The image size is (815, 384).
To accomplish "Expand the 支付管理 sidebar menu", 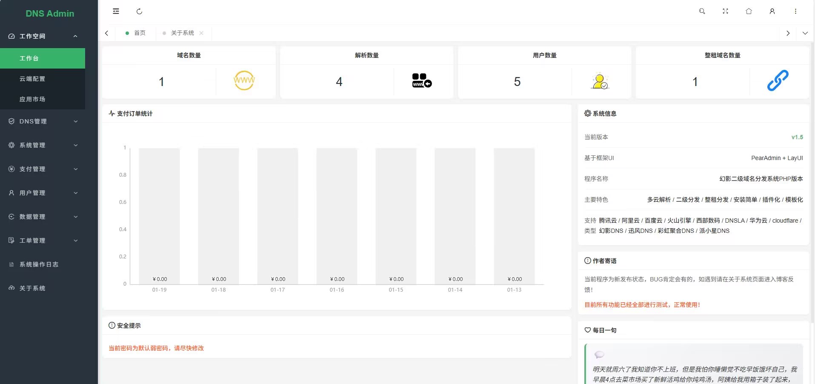I will (x=43, y=169).
